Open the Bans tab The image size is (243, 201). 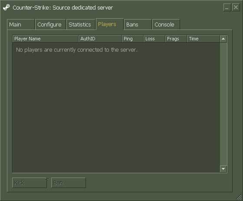pos(138,24)
